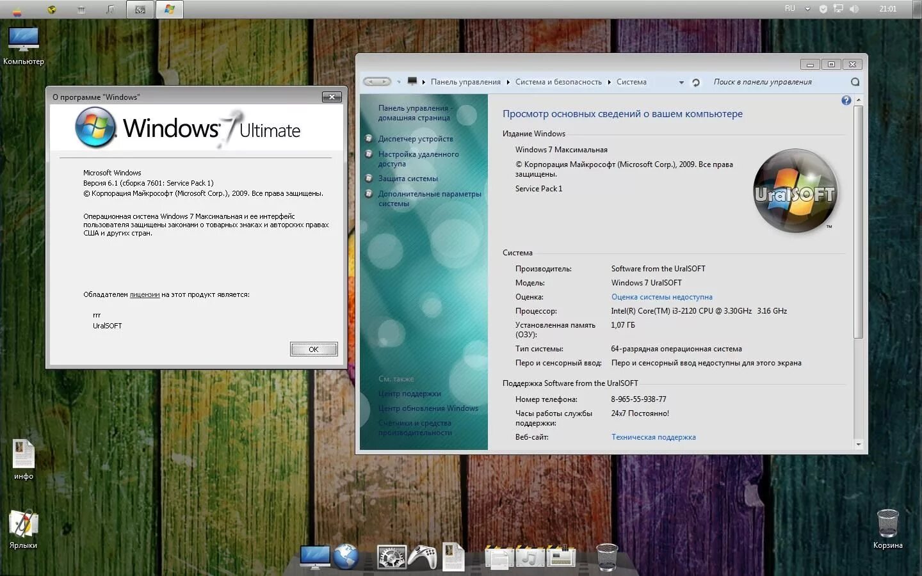This screenshot has width=922, height=576.
Task: Expand arrow after Панель управления breadcrumb
Action: tap(508, 82)
